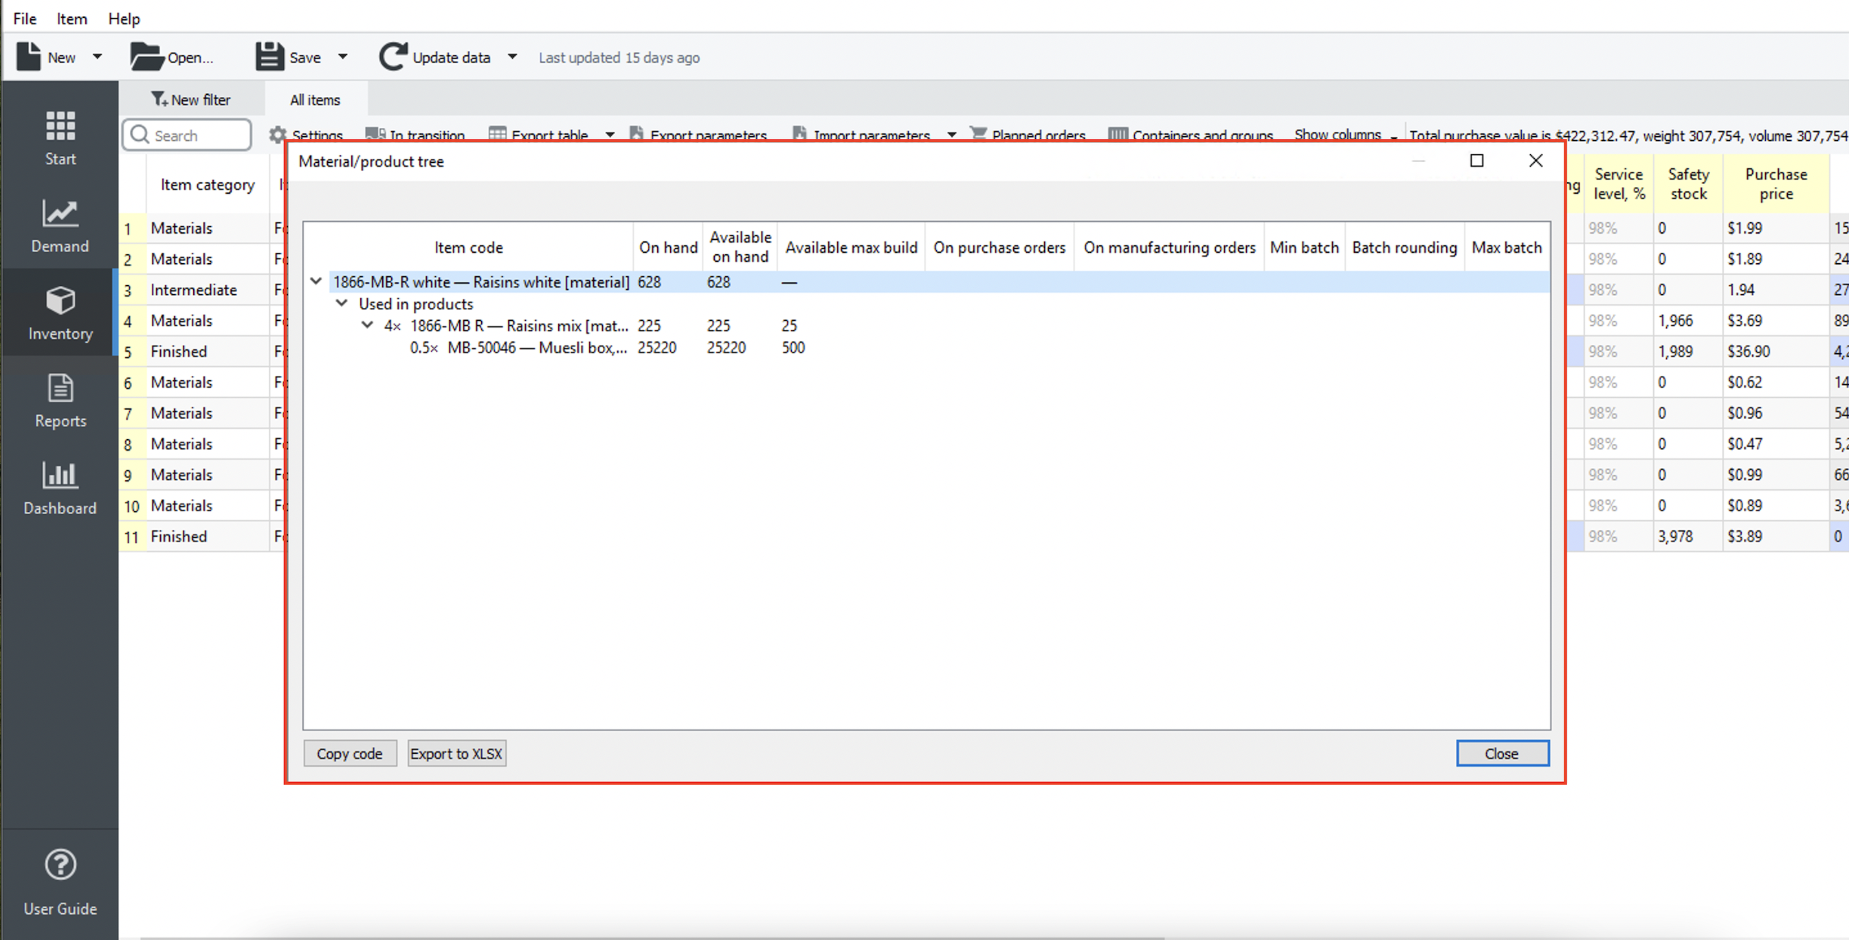Screen dimensions: 1849x940
Task: Open the Dashboard chart icon
Action: 60,475
